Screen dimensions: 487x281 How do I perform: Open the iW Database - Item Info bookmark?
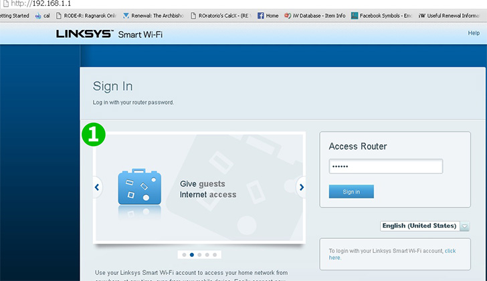click(x=315, y=15)
